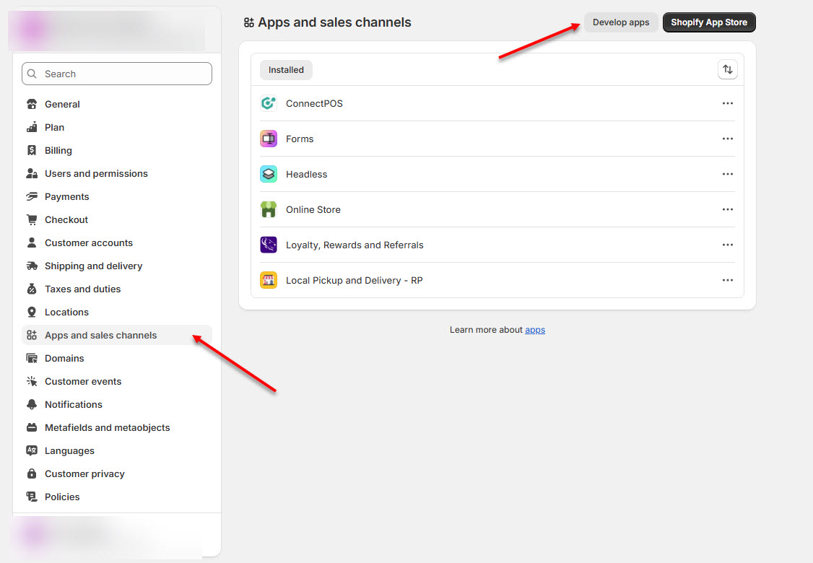The width and height of the screenshot is (813, 563).
Task: Click the Checkout cart icon
Action: point(32,220)
